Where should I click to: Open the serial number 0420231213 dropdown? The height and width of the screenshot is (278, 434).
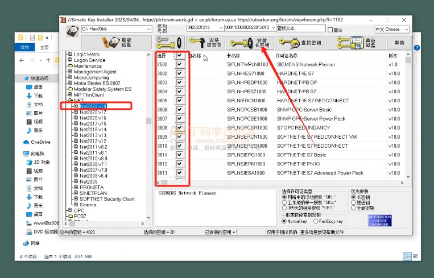(x=205, y=27)
